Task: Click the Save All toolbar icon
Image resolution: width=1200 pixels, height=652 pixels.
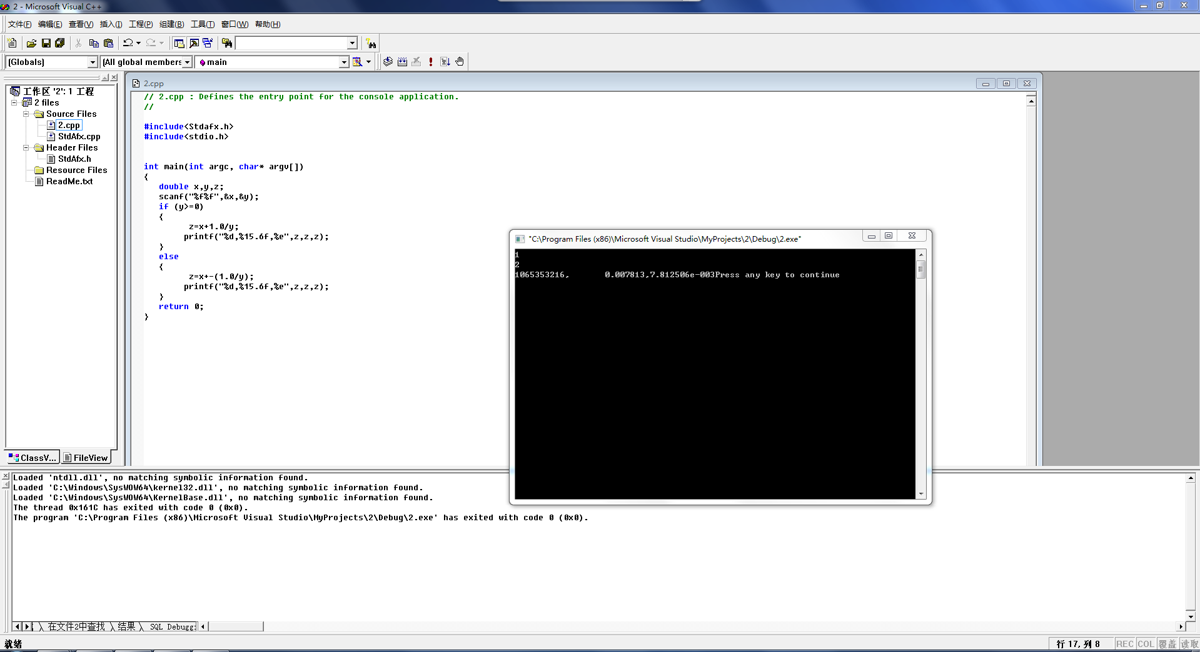Action: pyautogui.click(x=60, y=43)
